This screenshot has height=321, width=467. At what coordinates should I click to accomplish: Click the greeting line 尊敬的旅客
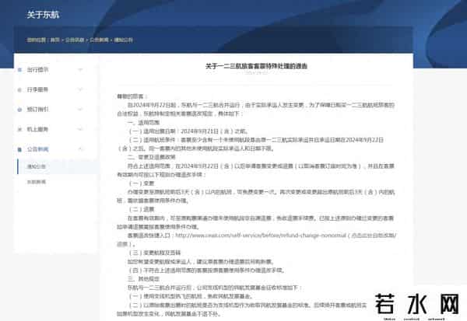click(131, 96)
